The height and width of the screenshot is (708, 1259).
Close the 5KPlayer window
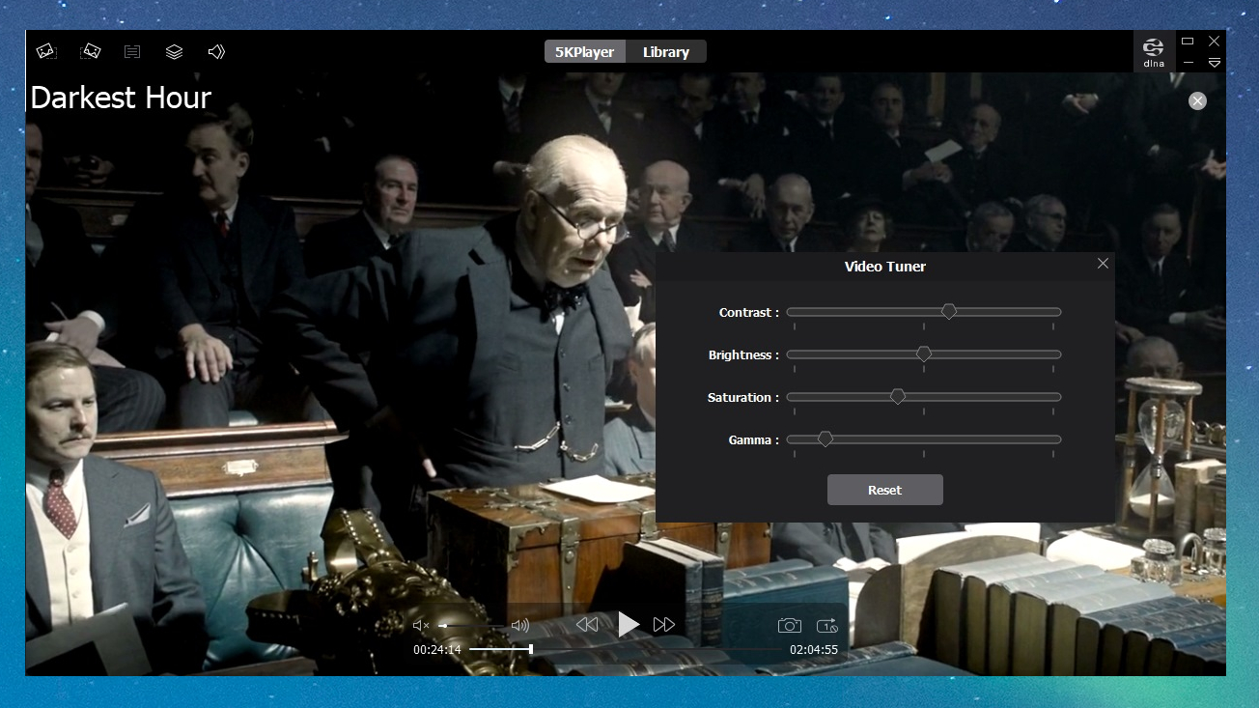point(1215,42)
